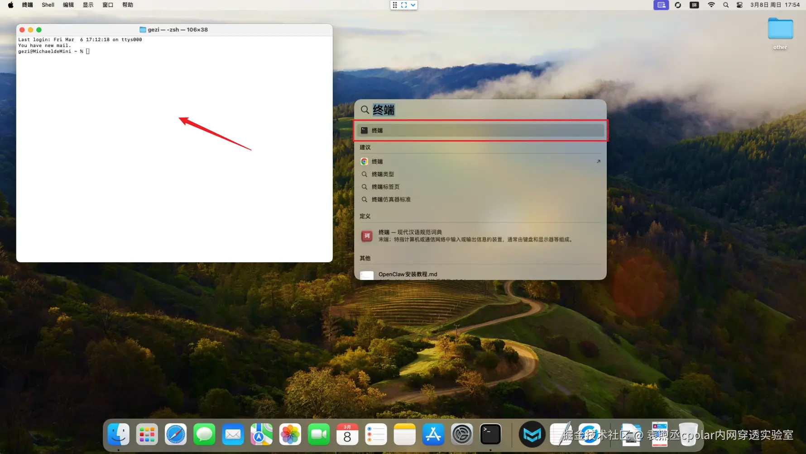
Task: Open the TextEdit icon in the Dock
Action: [561, 435]
